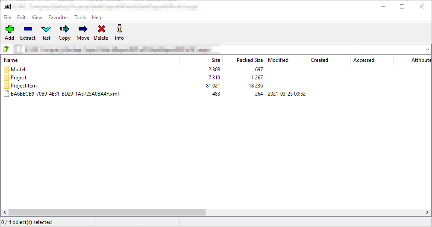This screenshot has height=227, width=432.
Task: Sort by Packed Size column header
Action: click(250, 60)
